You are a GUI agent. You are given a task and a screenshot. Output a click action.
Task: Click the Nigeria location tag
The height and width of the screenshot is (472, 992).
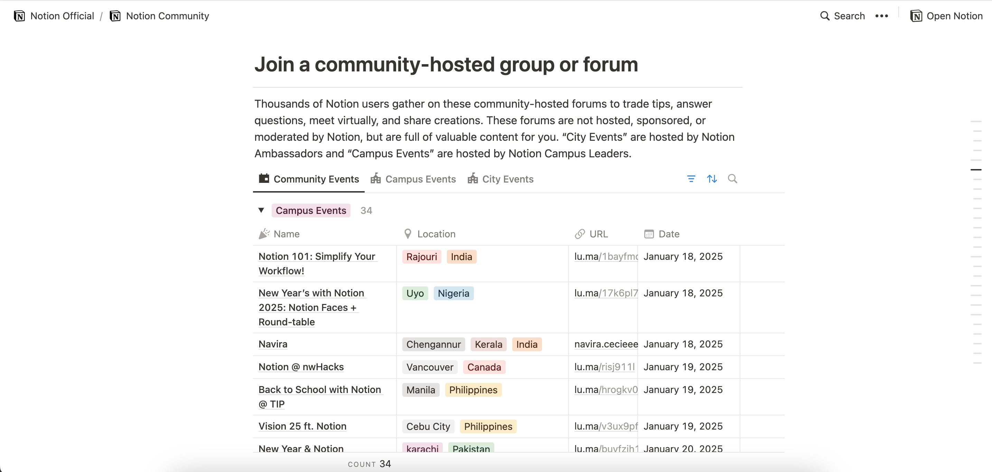click(453, 293)
